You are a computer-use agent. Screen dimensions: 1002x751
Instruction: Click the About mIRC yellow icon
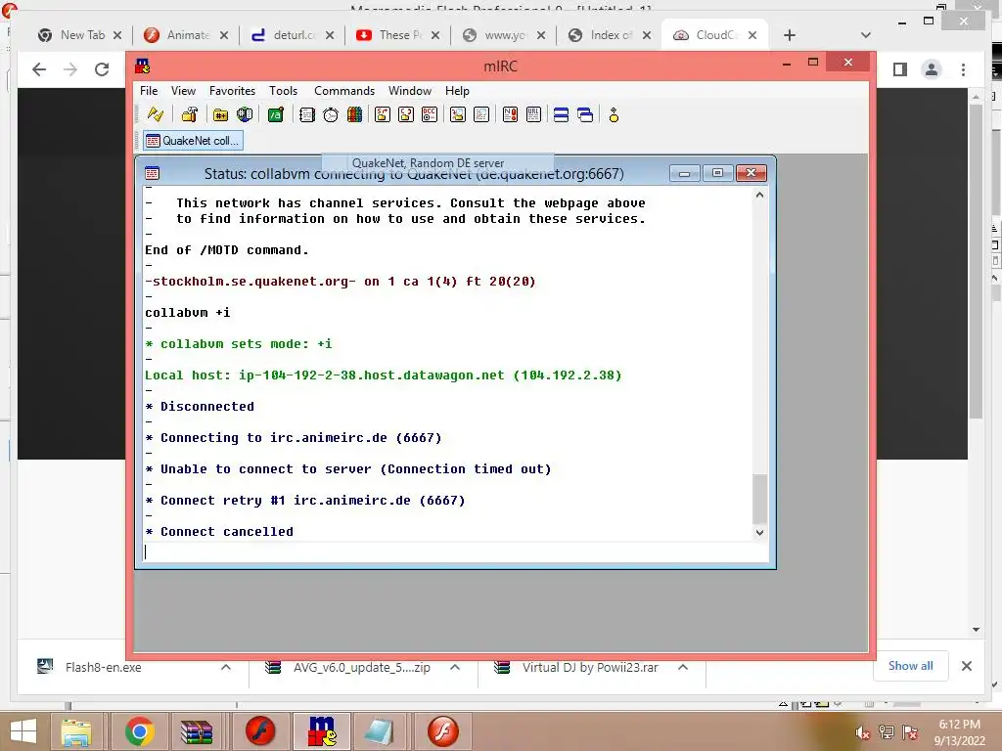(x=614, y=115)
